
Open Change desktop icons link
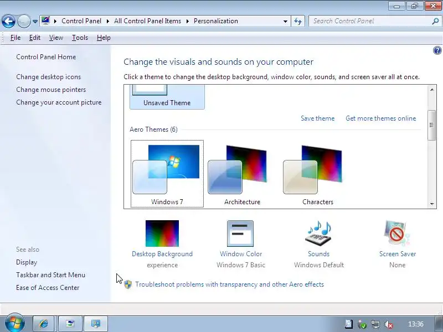coord(48,77)
